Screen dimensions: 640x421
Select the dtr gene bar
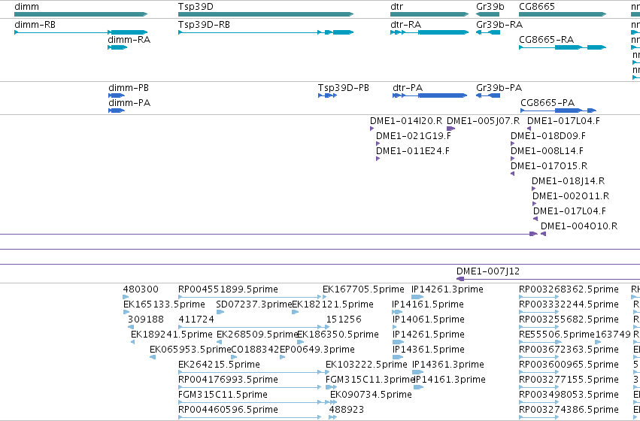(429, 14)
